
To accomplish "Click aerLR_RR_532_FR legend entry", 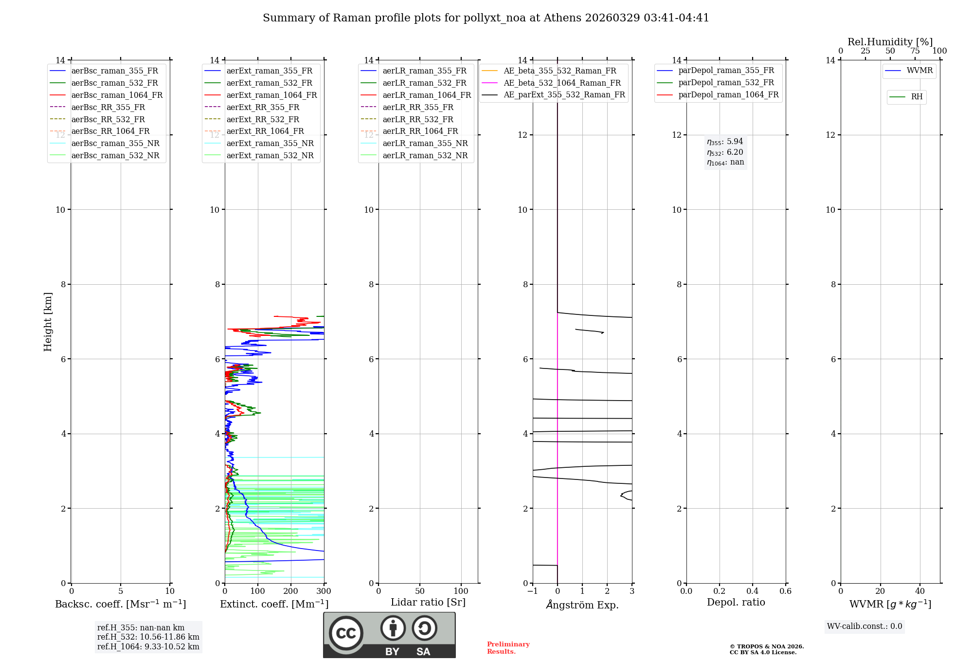I will [x=417, y=120].
